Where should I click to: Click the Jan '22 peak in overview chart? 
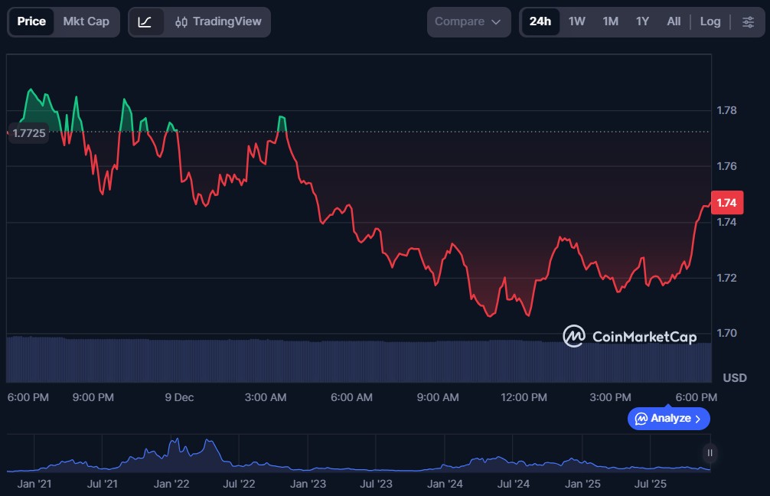(177, 444)
